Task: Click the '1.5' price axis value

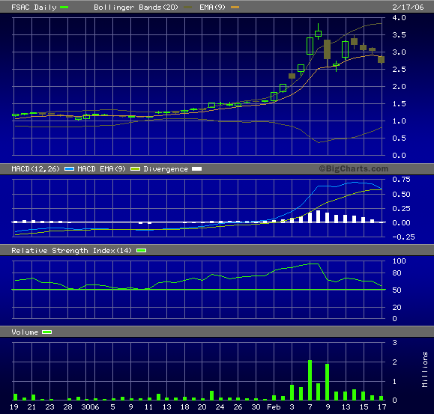Action: (x=399, y=104)
